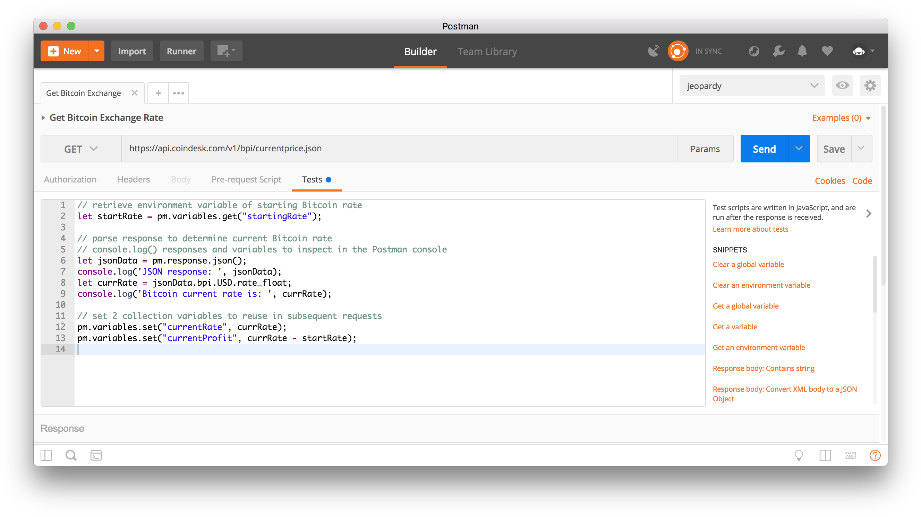Open user account avatar menu
Image resolution: width=921 pixels, height=517 pixels.
(x=863, y=51)
